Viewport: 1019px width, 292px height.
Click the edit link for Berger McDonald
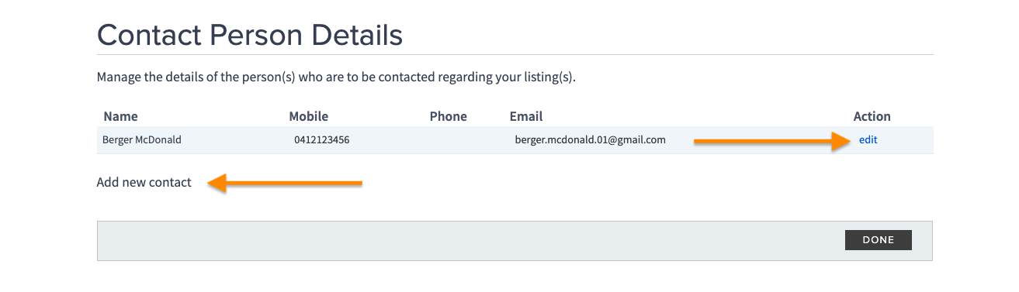tap(868, 140)
